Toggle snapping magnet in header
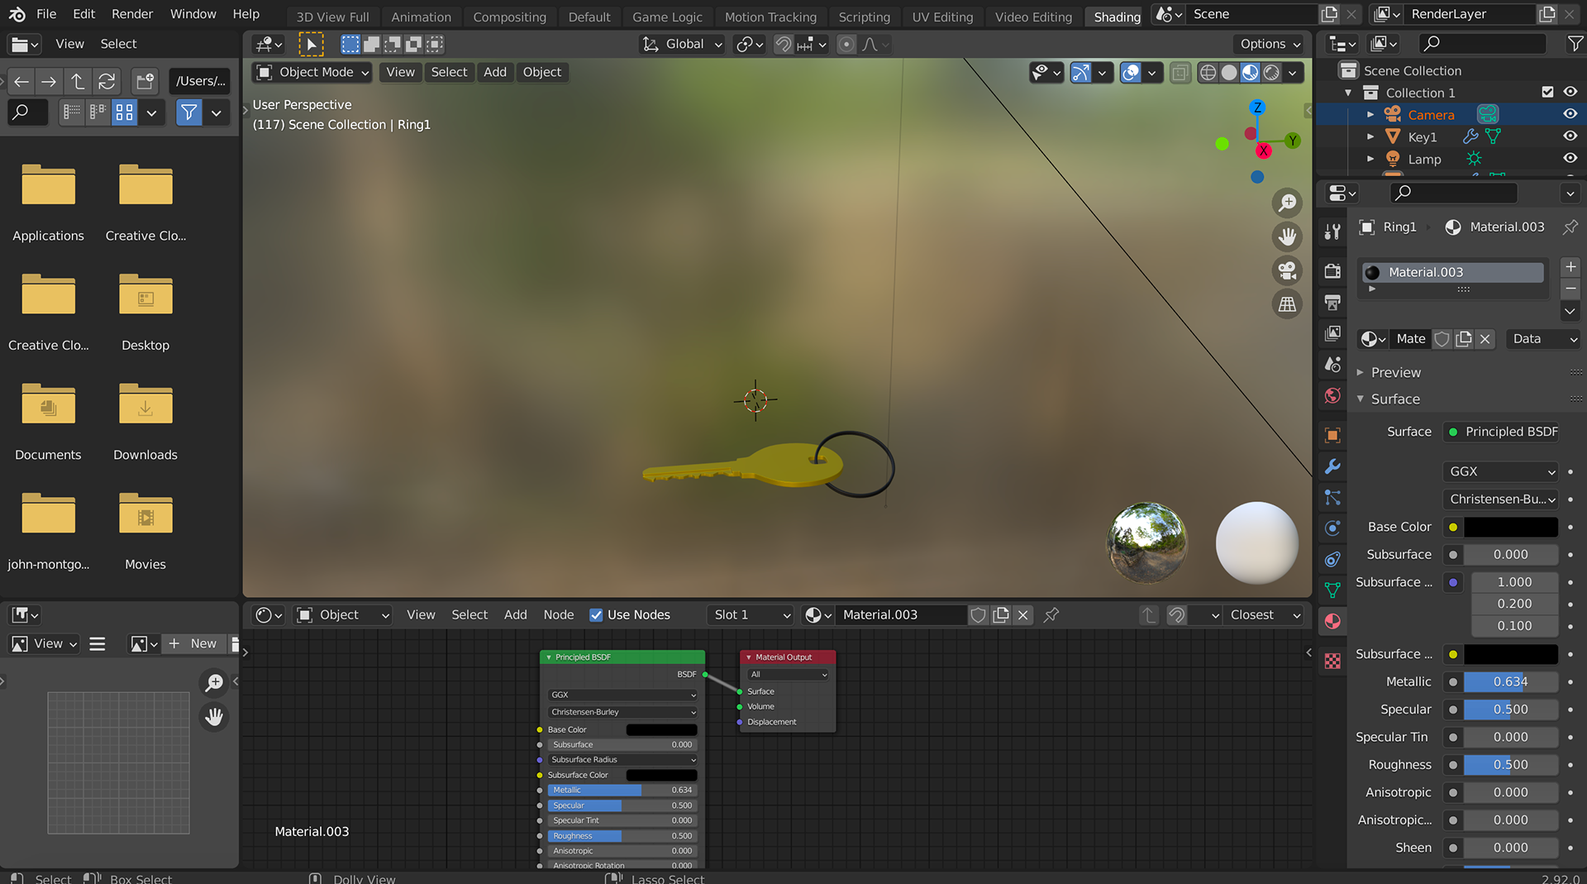1587x884 pixels. [x=783, y=45]
